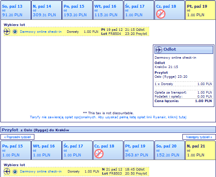Click the Opłata za transport row
This screenshot has width=216, height=177.
click(183, 92)
